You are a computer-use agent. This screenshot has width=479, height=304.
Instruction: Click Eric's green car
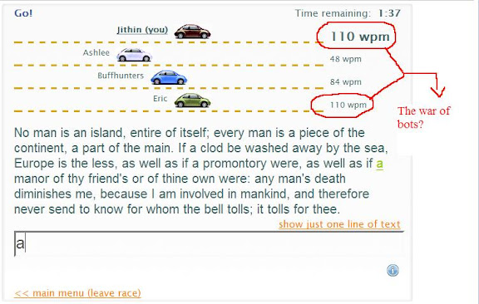point(192,101)
